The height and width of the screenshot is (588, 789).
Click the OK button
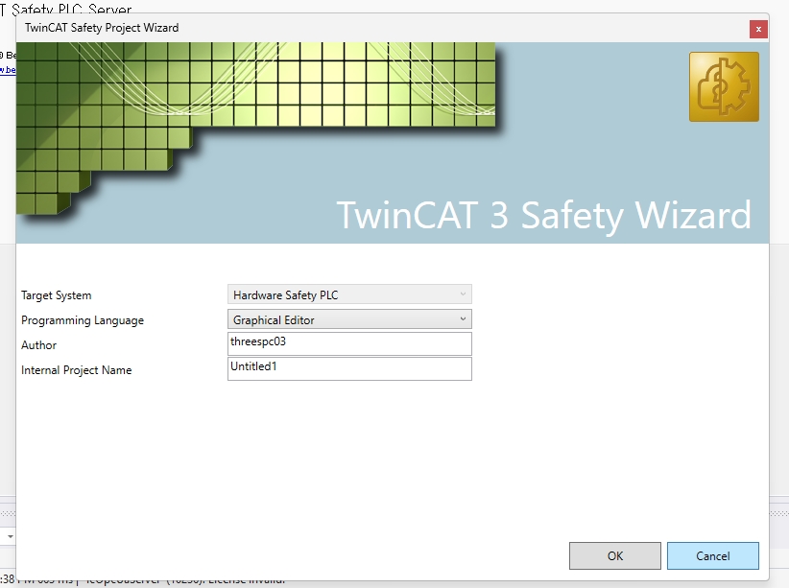tap(615, 555)
